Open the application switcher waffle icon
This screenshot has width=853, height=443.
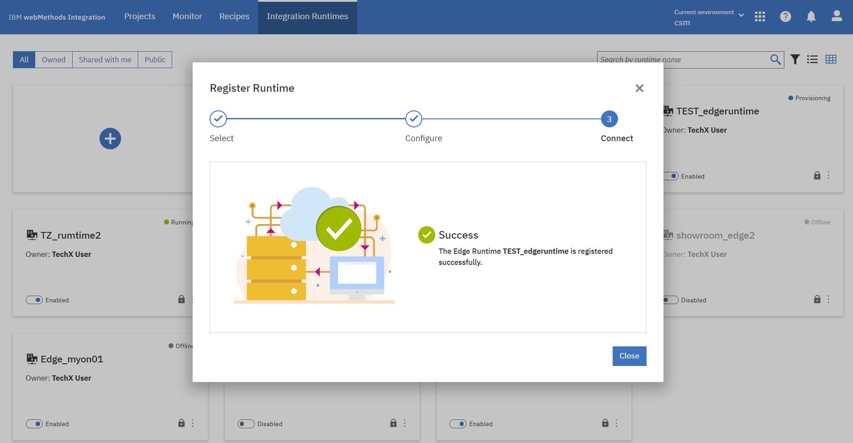pyautogui.click(x=760, y=16)
